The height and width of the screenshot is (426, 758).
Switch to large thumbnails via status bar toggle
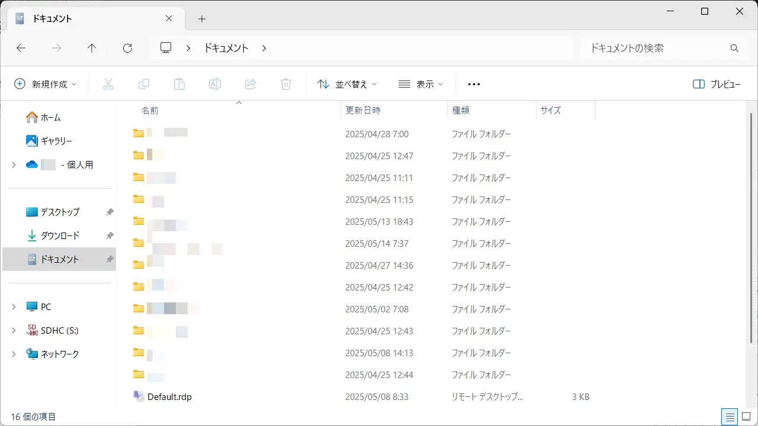click(x=747, y=417)
